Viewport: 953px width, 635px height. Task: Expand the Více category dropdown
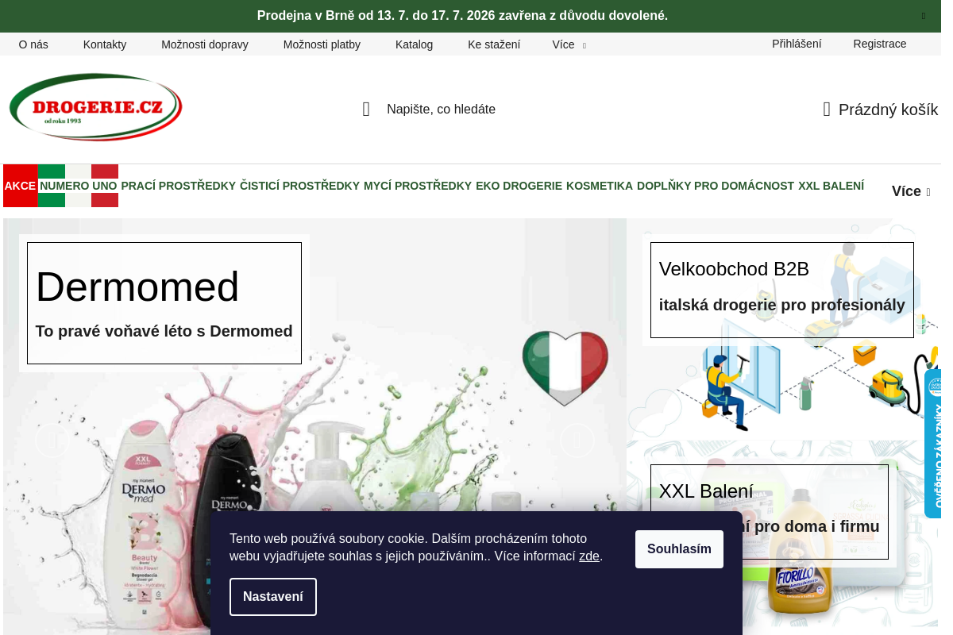[x=911, y=191]
